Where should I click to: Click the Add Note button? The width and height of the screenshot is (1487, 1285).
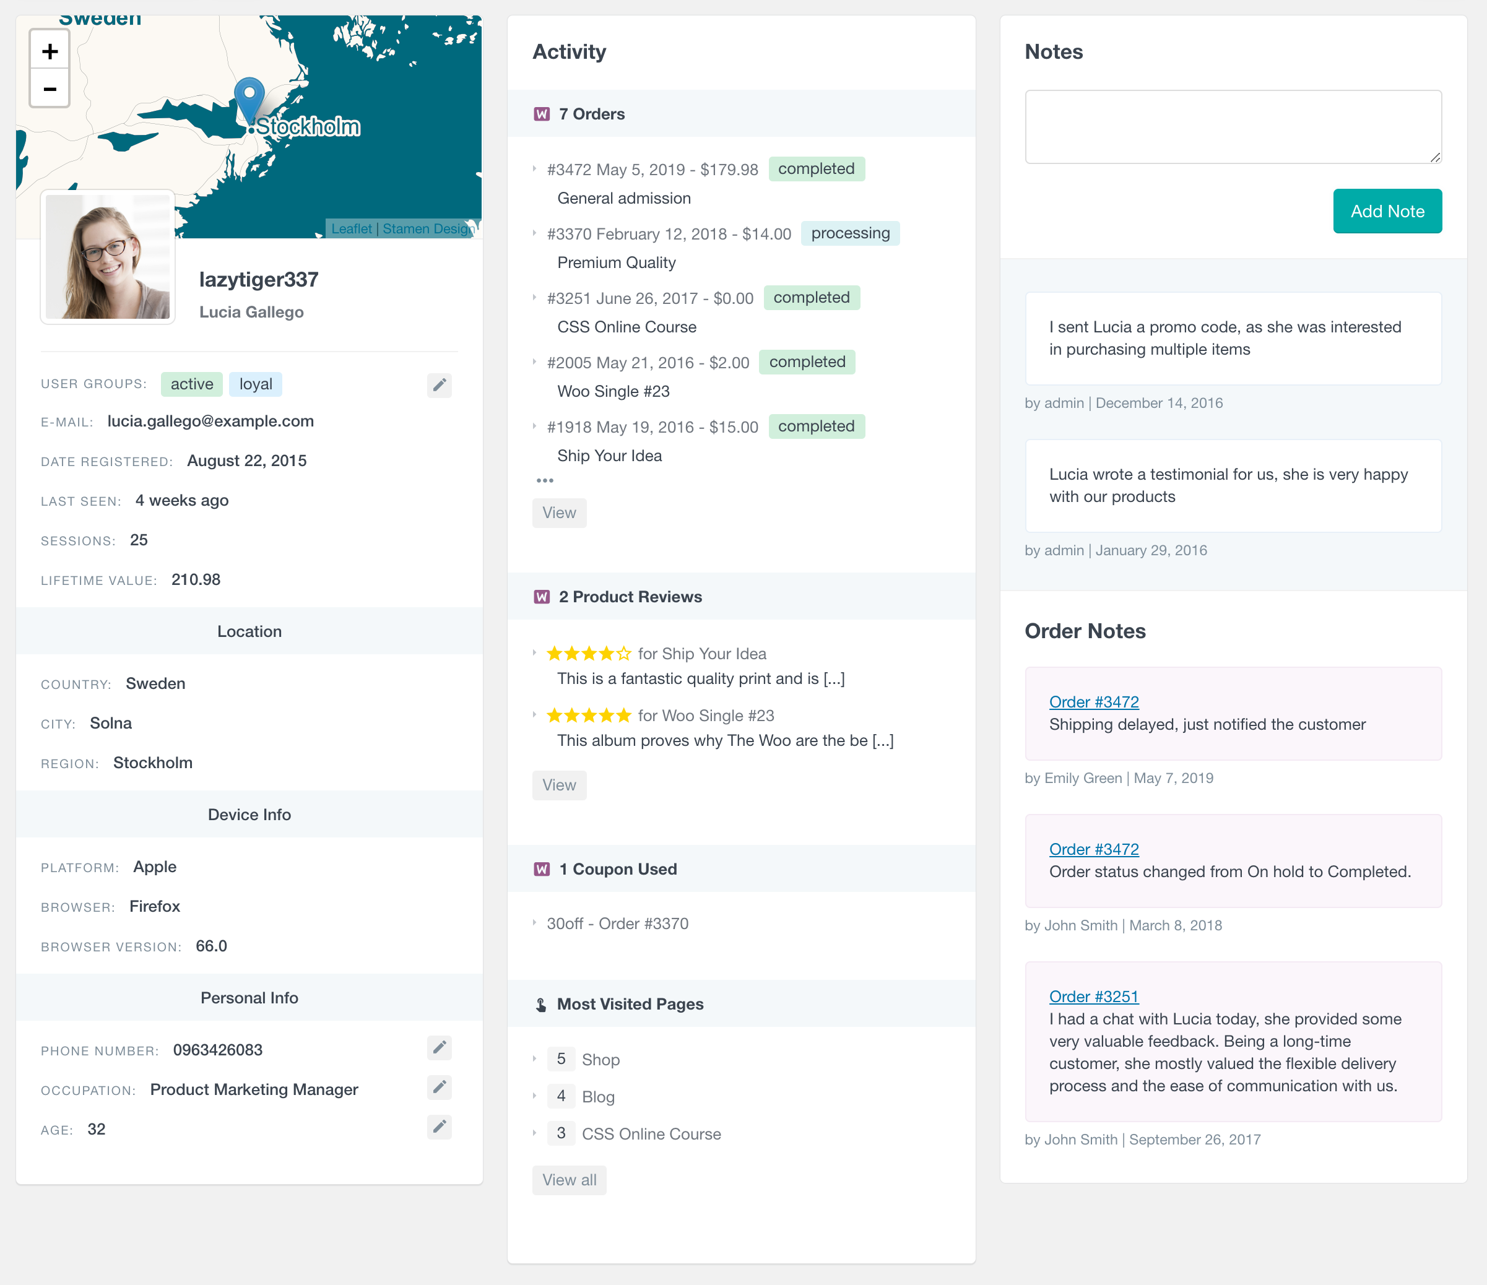(x=1387, y=211)
